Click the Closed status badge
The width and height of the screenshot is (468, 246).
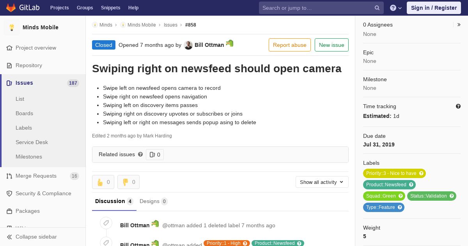104,45
